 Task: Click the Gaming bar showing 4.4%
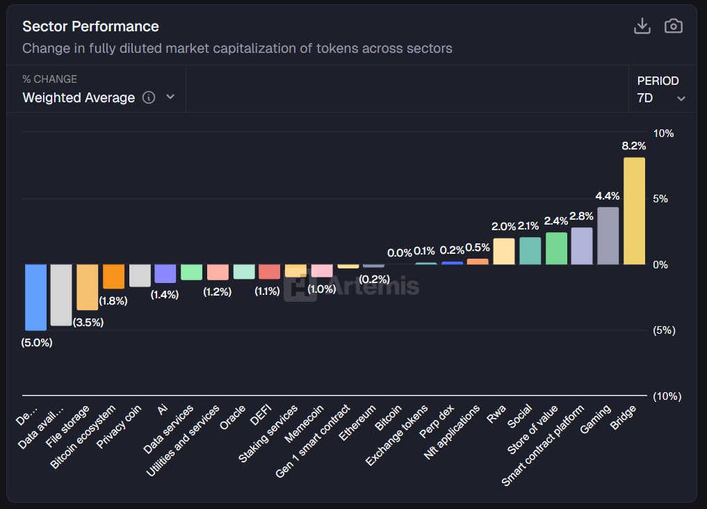[608, 236]
